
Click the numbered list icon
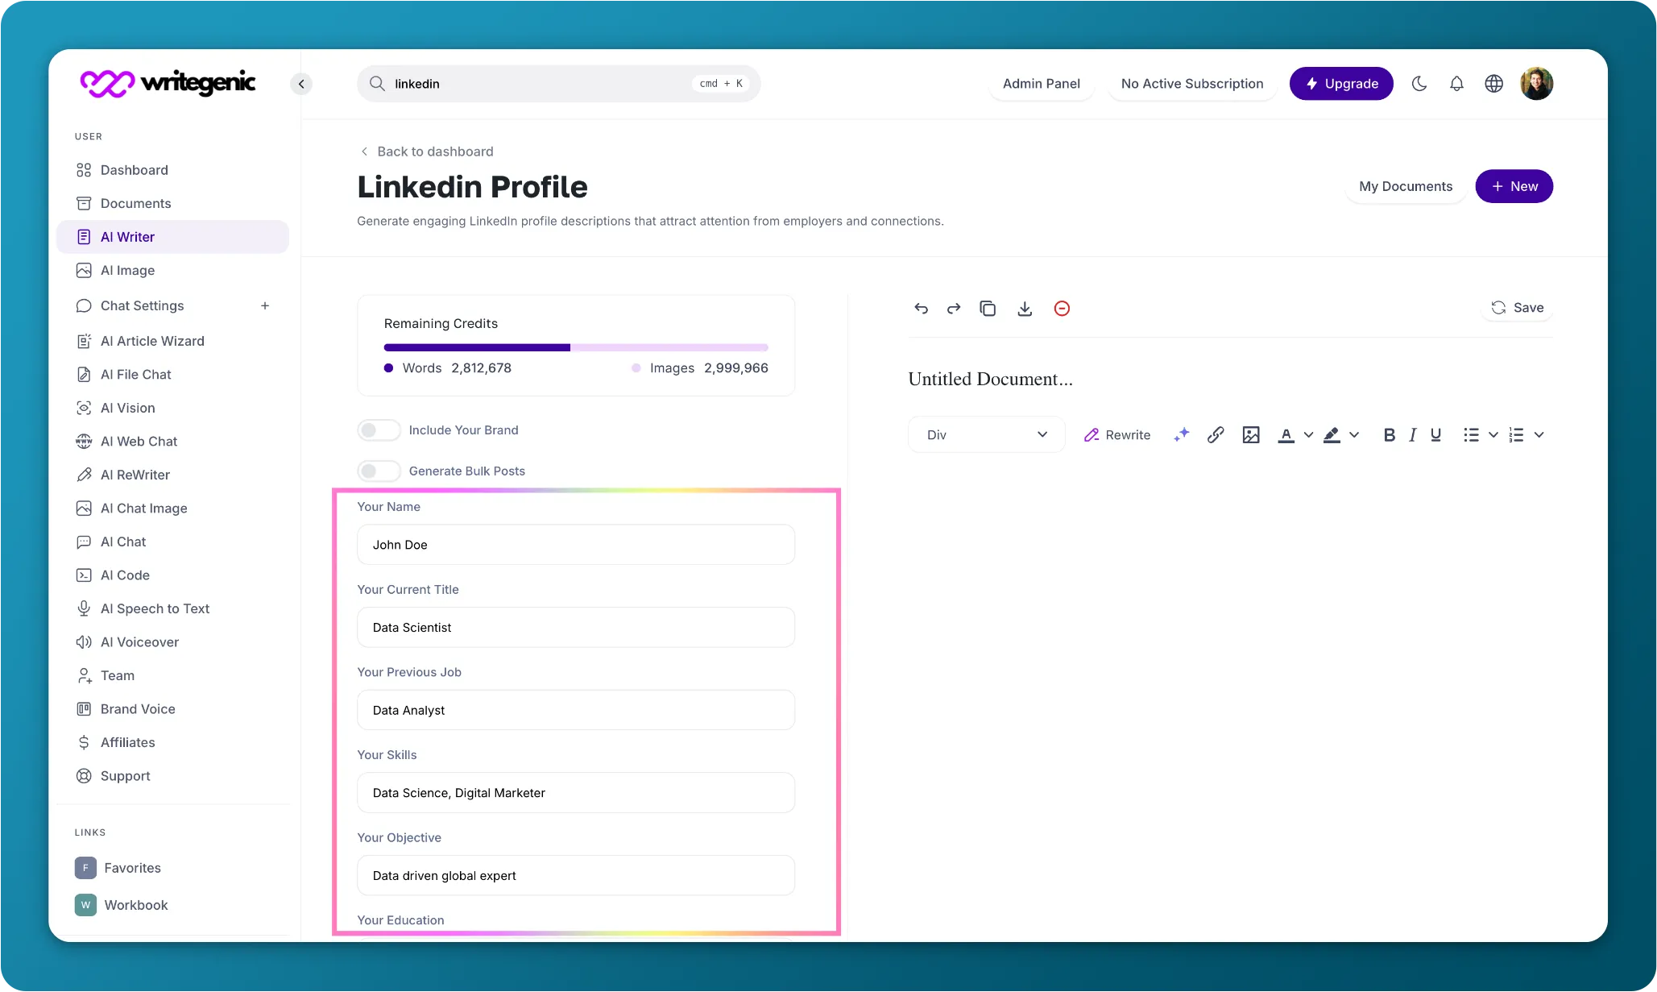point(1516,435)
